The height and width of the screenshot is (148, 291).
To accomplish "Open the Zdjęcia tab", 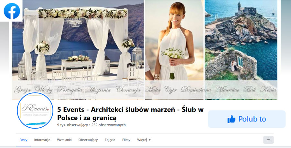I will click(110, 140).
